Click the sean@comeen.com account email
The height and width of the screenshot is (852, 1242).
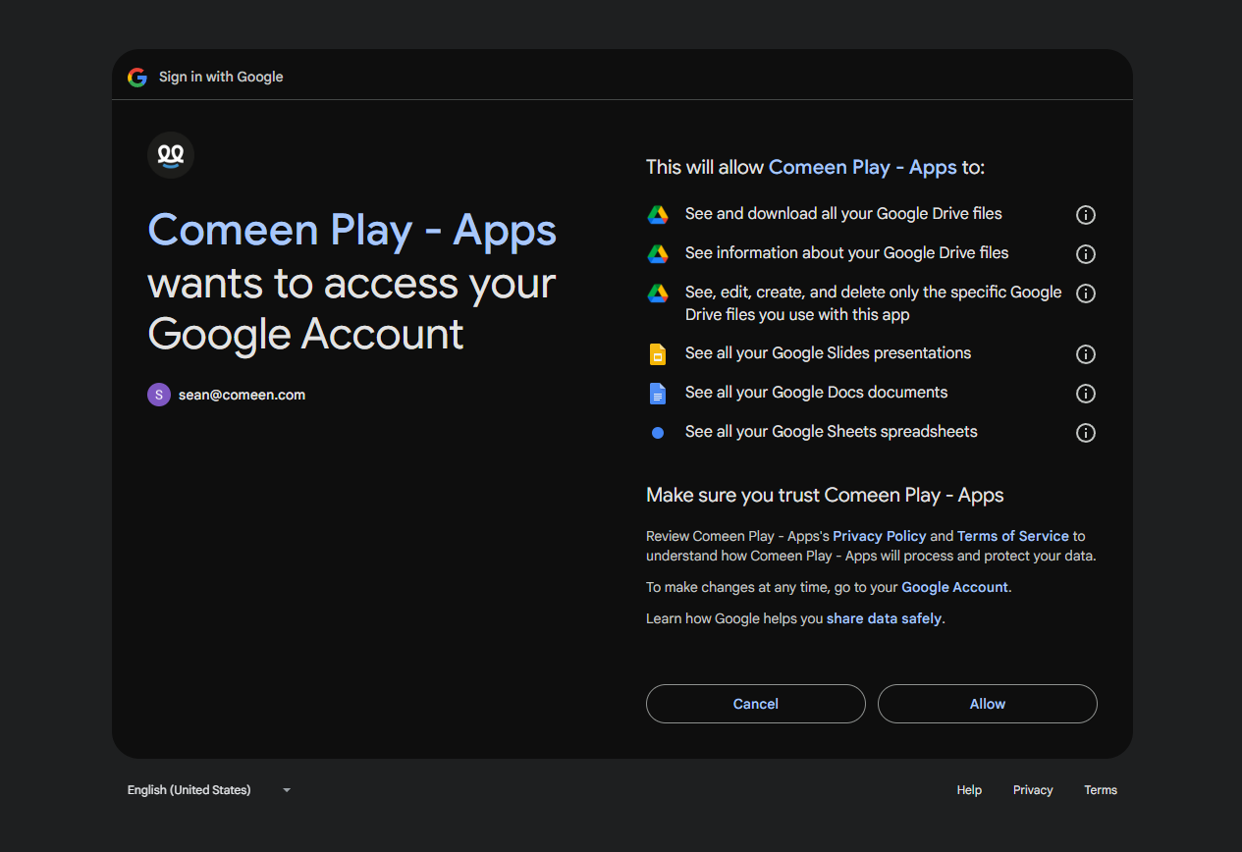(242, 395)
